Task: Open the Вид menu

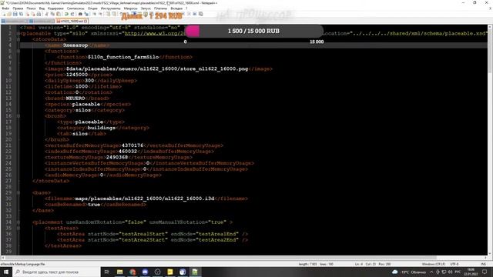Action: (x=42, y=8)
